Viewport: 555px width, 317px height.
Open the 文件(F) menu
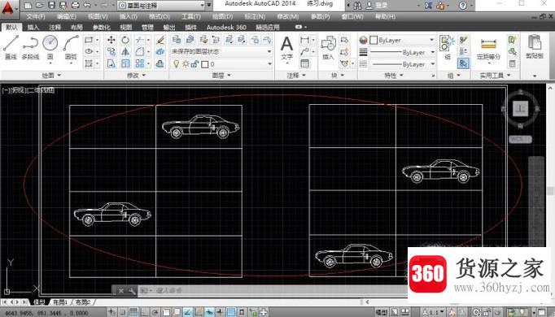(36, 16)
